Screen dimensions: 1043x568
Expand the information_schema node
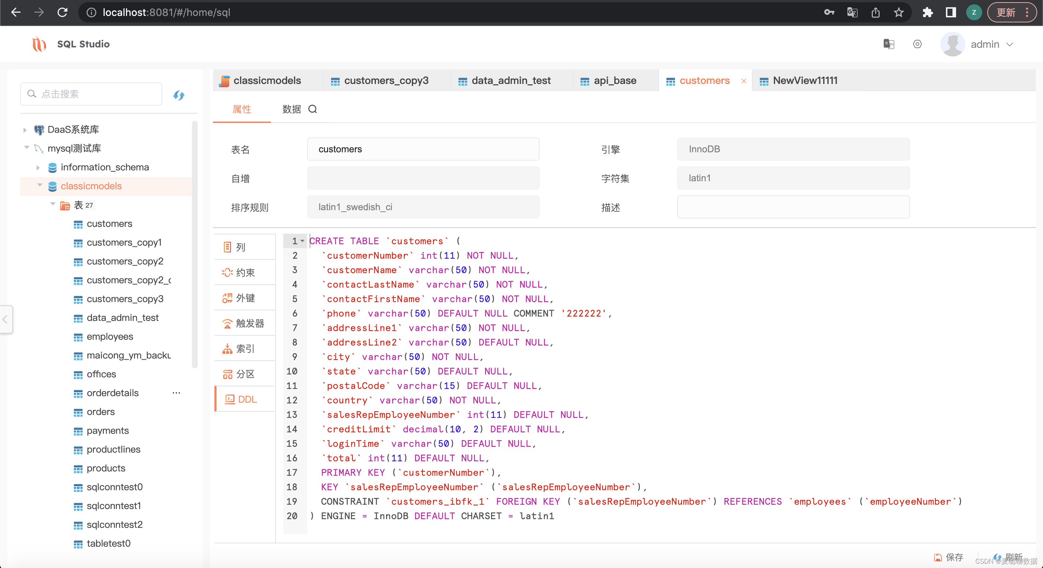point(38,168)
